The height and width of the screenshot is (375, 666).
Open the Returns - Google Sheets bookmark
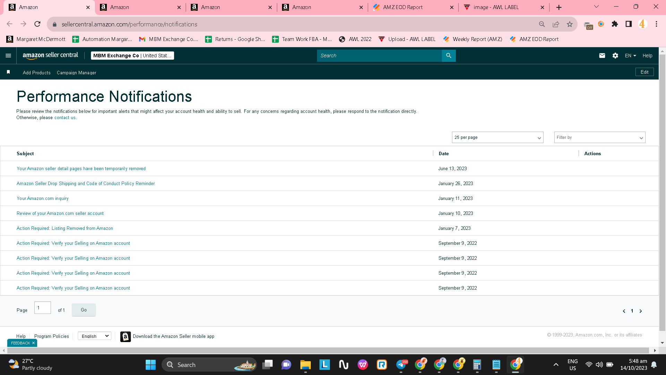(x=235, y=39)
